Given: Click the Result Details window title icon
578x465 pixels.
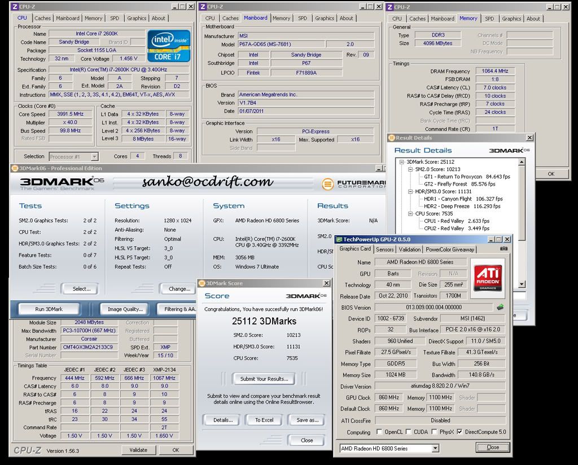Looking at the screenshot, I should tap(392, 138).
